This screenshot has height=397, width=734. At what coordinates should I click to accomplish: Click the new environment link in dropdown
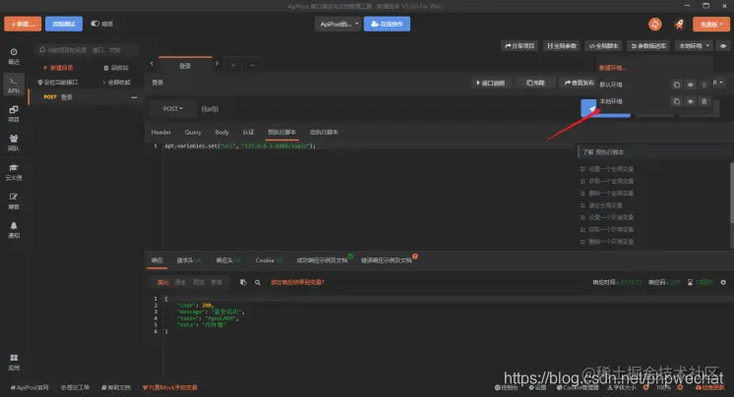612,68
